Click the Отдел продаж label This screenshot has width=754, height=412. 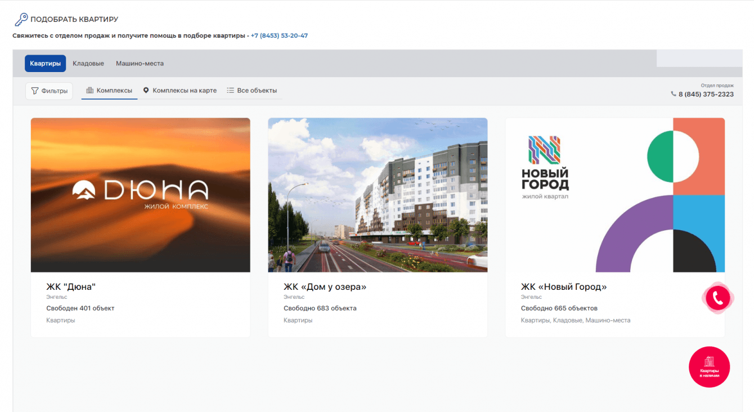click(717, 86)
